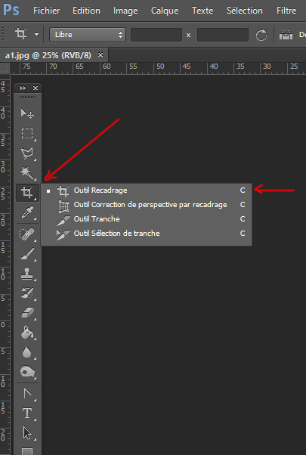Viewport: 306px width, 455px height.
Task: Click the crop width input field
Action: (156, 35)
